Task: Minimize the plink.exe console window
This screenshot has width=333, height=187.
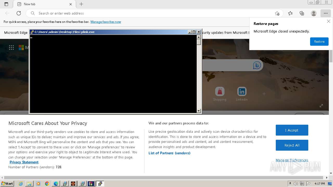Action: [x=190, y=32]
